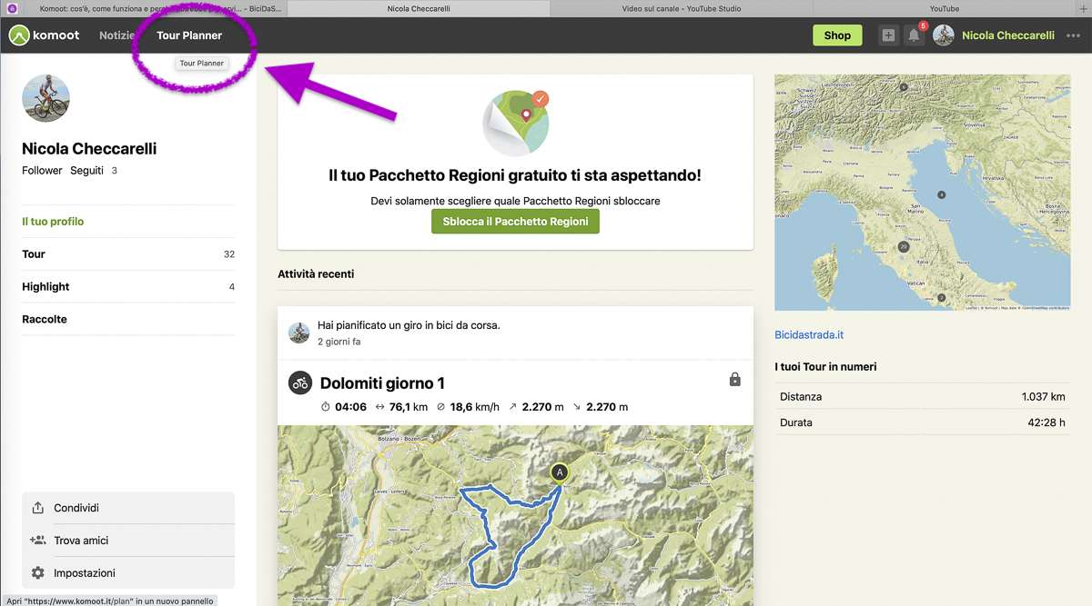
Task: Open Dolomiti giorno 1 tour title
Action: point(382,383)
